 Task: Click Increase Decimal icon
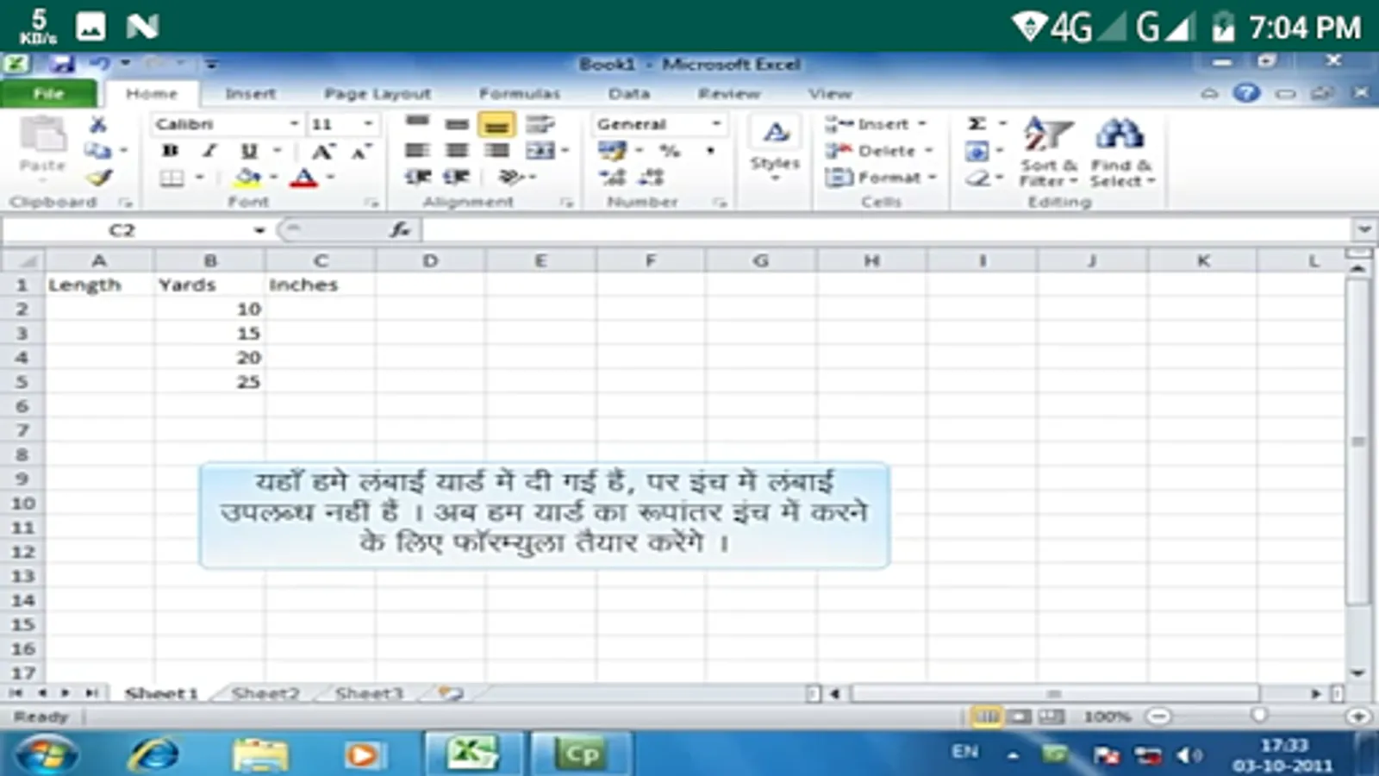tap(612, 178)
